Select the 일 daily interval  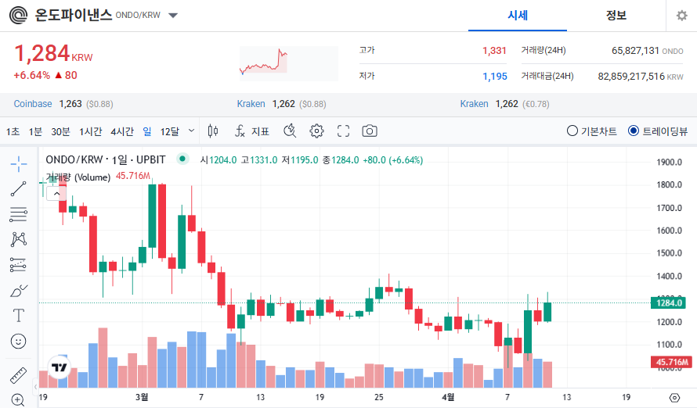point(146,132)
